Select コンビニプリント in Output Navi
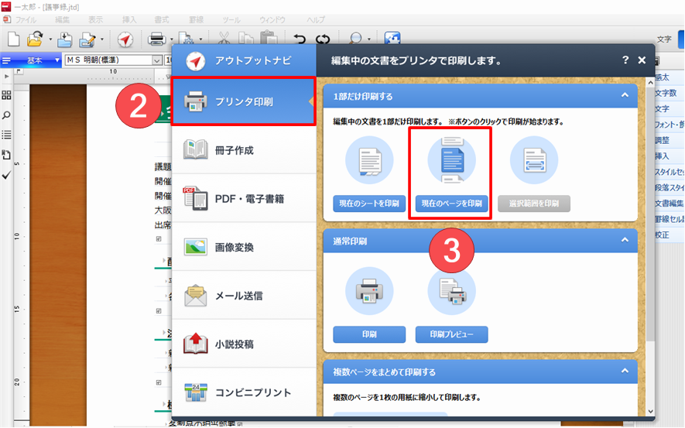Viewport: 685px width, 428px height. [243, 392]
